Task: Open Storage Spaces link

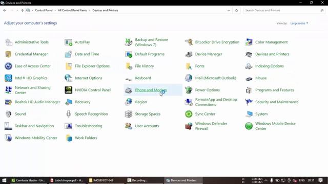Action: pos(148,114)
